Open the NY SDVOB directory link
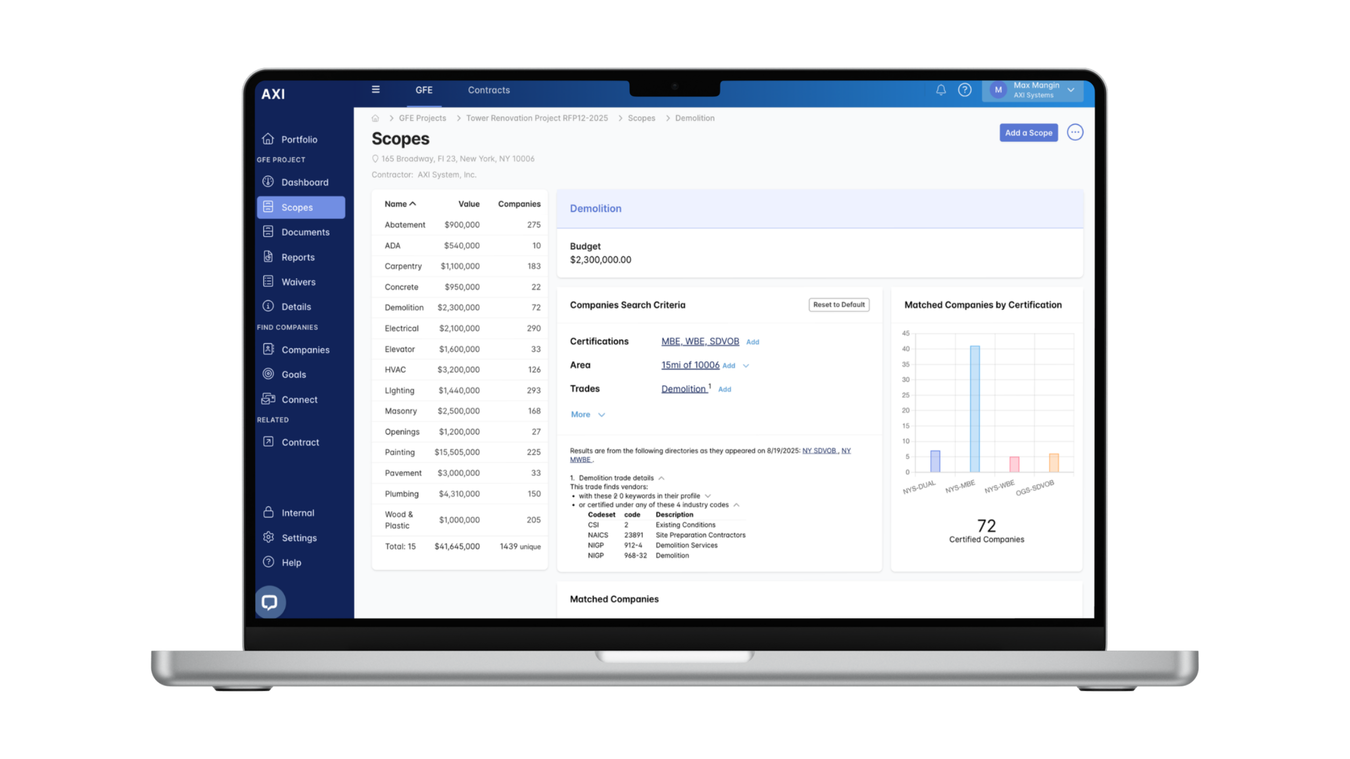Screen dimensions: 1350x759 [x=820, y=450]
